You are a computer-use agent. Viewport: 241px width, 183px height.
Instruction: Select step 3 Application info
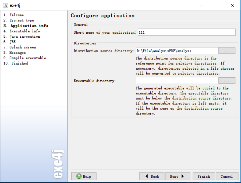point(26,26)
